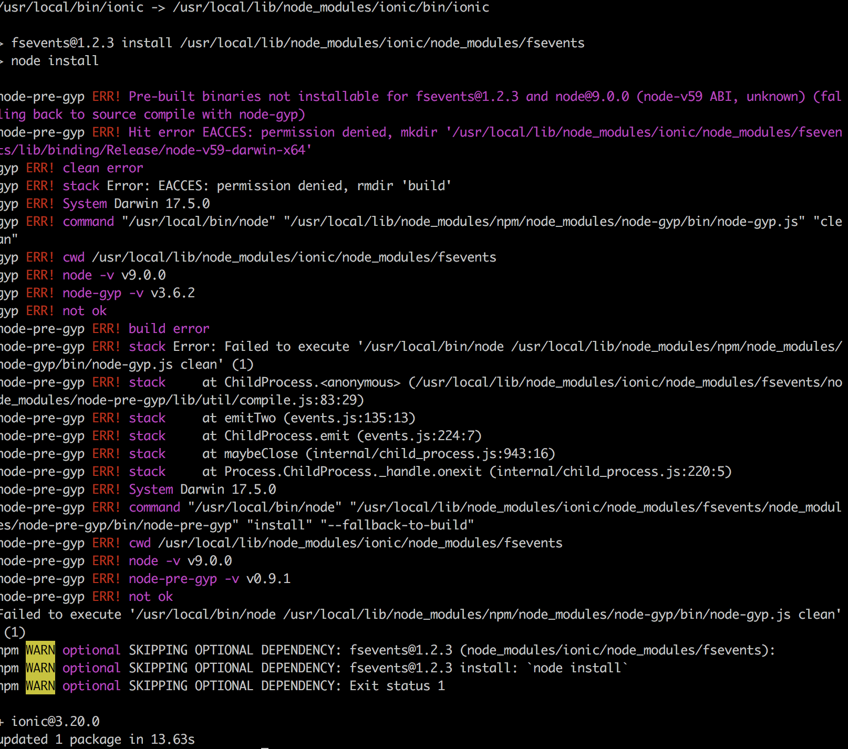Screen dimensions: 848x749
Task: Click 'System Darwin 17.5.0' in gyp ERR line
Action: pyautogui.click(x=136, y=204)
